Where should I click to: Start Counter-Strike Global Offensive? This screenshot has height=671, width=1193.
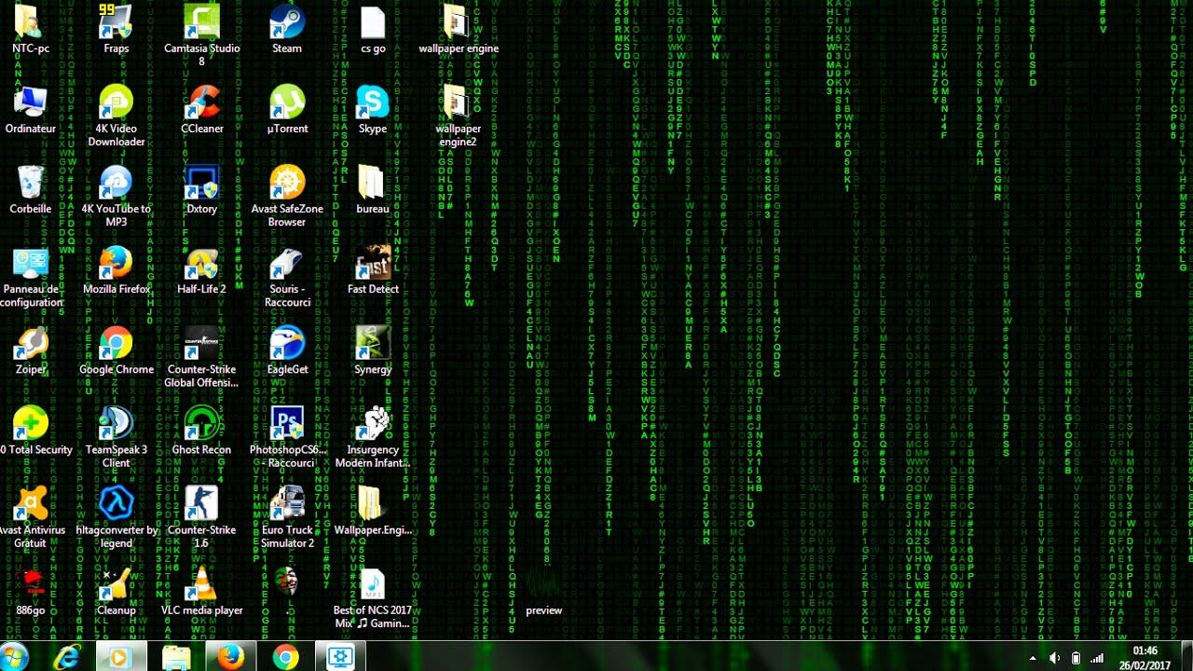[x=201, y=344]
